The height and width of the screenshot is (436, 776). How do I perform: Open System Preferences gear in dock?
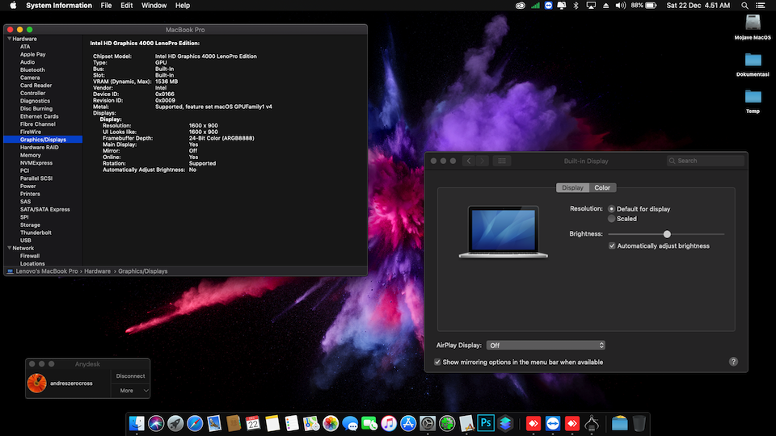click(x=428, y=424)
